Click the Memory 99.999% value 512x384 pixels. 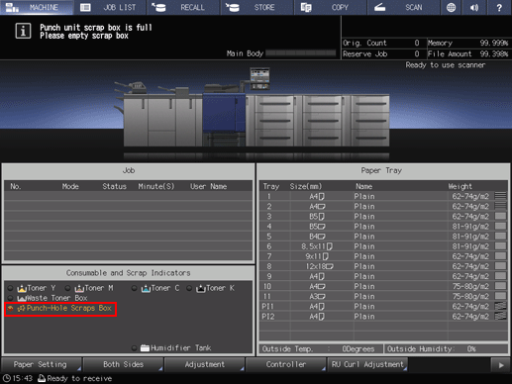point(494,43)
